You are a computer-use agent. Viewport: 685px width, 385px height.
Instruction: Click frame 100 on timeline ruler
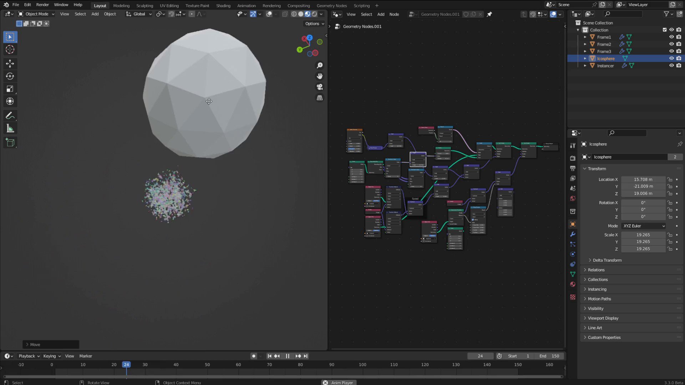(x=362, y=365)
